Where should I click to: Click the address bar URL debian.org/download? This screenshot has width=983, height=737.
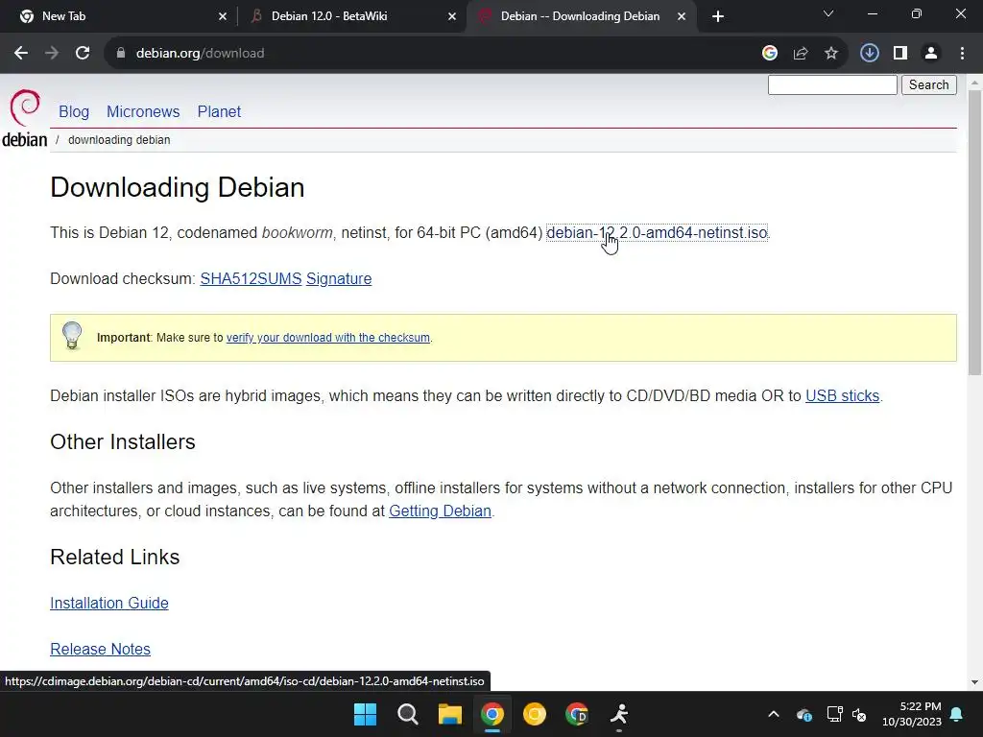click(x=200, y=54)
